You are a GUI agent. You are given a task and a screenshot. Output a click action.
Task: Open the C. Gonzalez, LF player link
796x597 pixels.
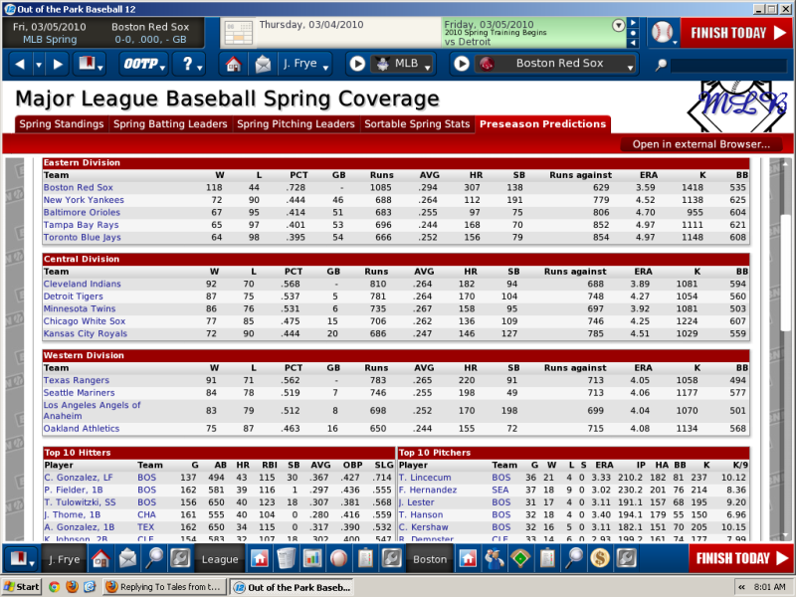[x=79, y=478]
